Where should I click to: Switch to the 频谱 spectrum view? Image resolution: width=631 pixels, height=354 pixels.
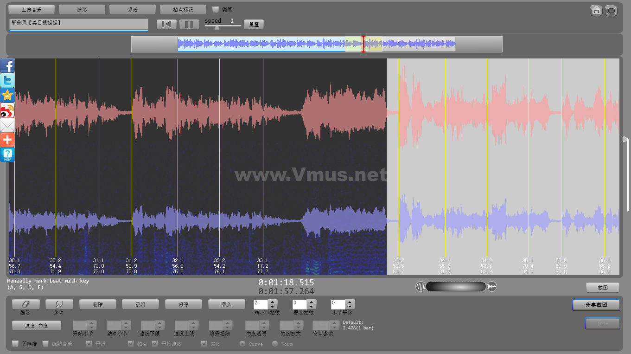pos(132,9)
